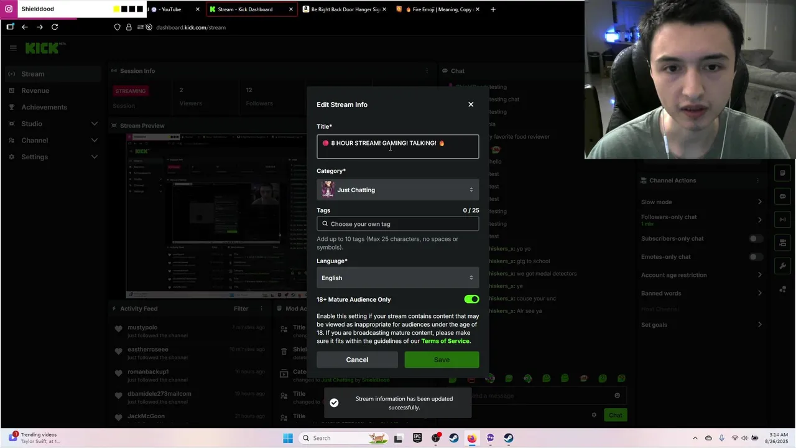
Task: Open Followers-only chat settings
Action: [701, 220]
